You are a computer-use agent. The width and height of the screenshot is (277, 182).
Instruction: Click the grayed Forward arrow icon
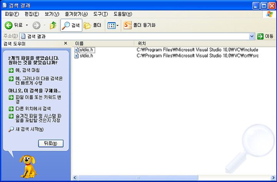(37, 25)
